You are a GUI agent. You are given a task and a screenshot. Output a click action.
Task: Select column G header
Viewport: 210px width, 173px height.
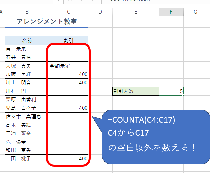point(196,12)
